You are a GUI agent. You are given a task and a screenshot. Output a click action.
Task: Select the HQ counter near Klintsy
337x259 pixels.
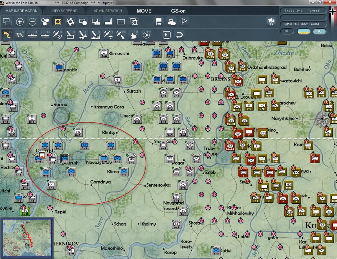point(78,132)
